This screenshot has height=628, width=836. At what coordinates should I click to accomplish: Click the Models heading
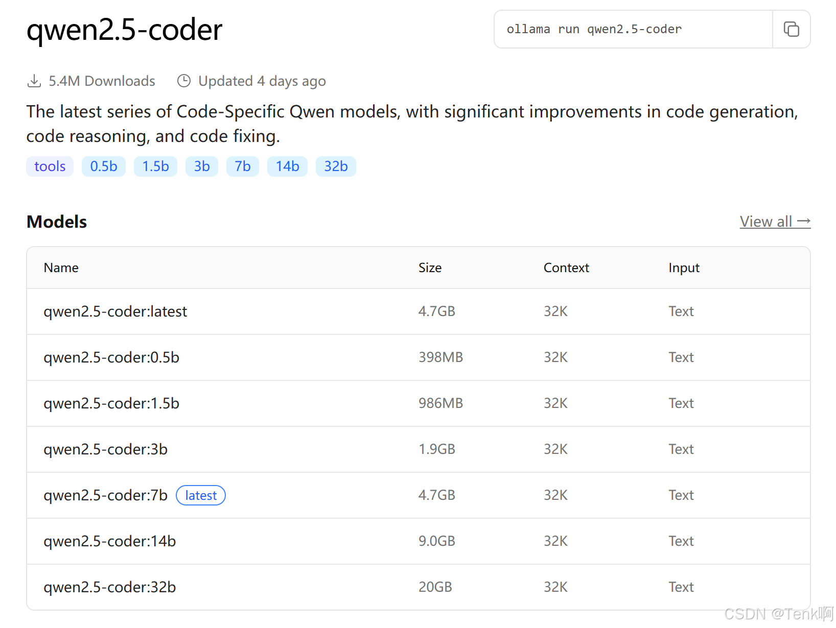point(57,222)
